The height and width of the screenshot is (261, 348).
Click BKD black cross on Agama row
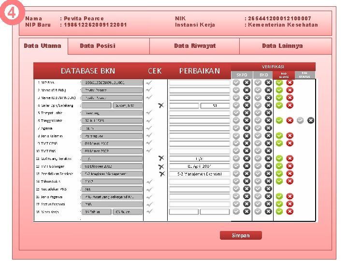pos(268,128)
